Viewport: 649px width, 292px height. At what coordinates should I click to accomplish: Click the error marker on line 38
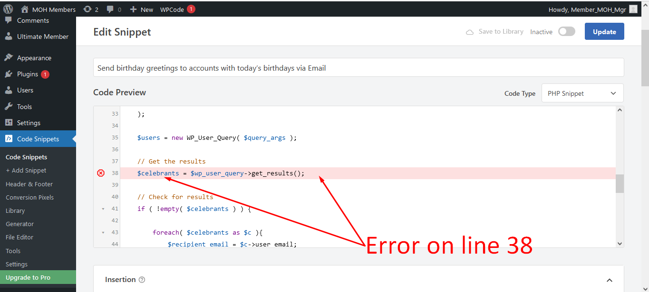pyautogui.click(x=101, y=173)
